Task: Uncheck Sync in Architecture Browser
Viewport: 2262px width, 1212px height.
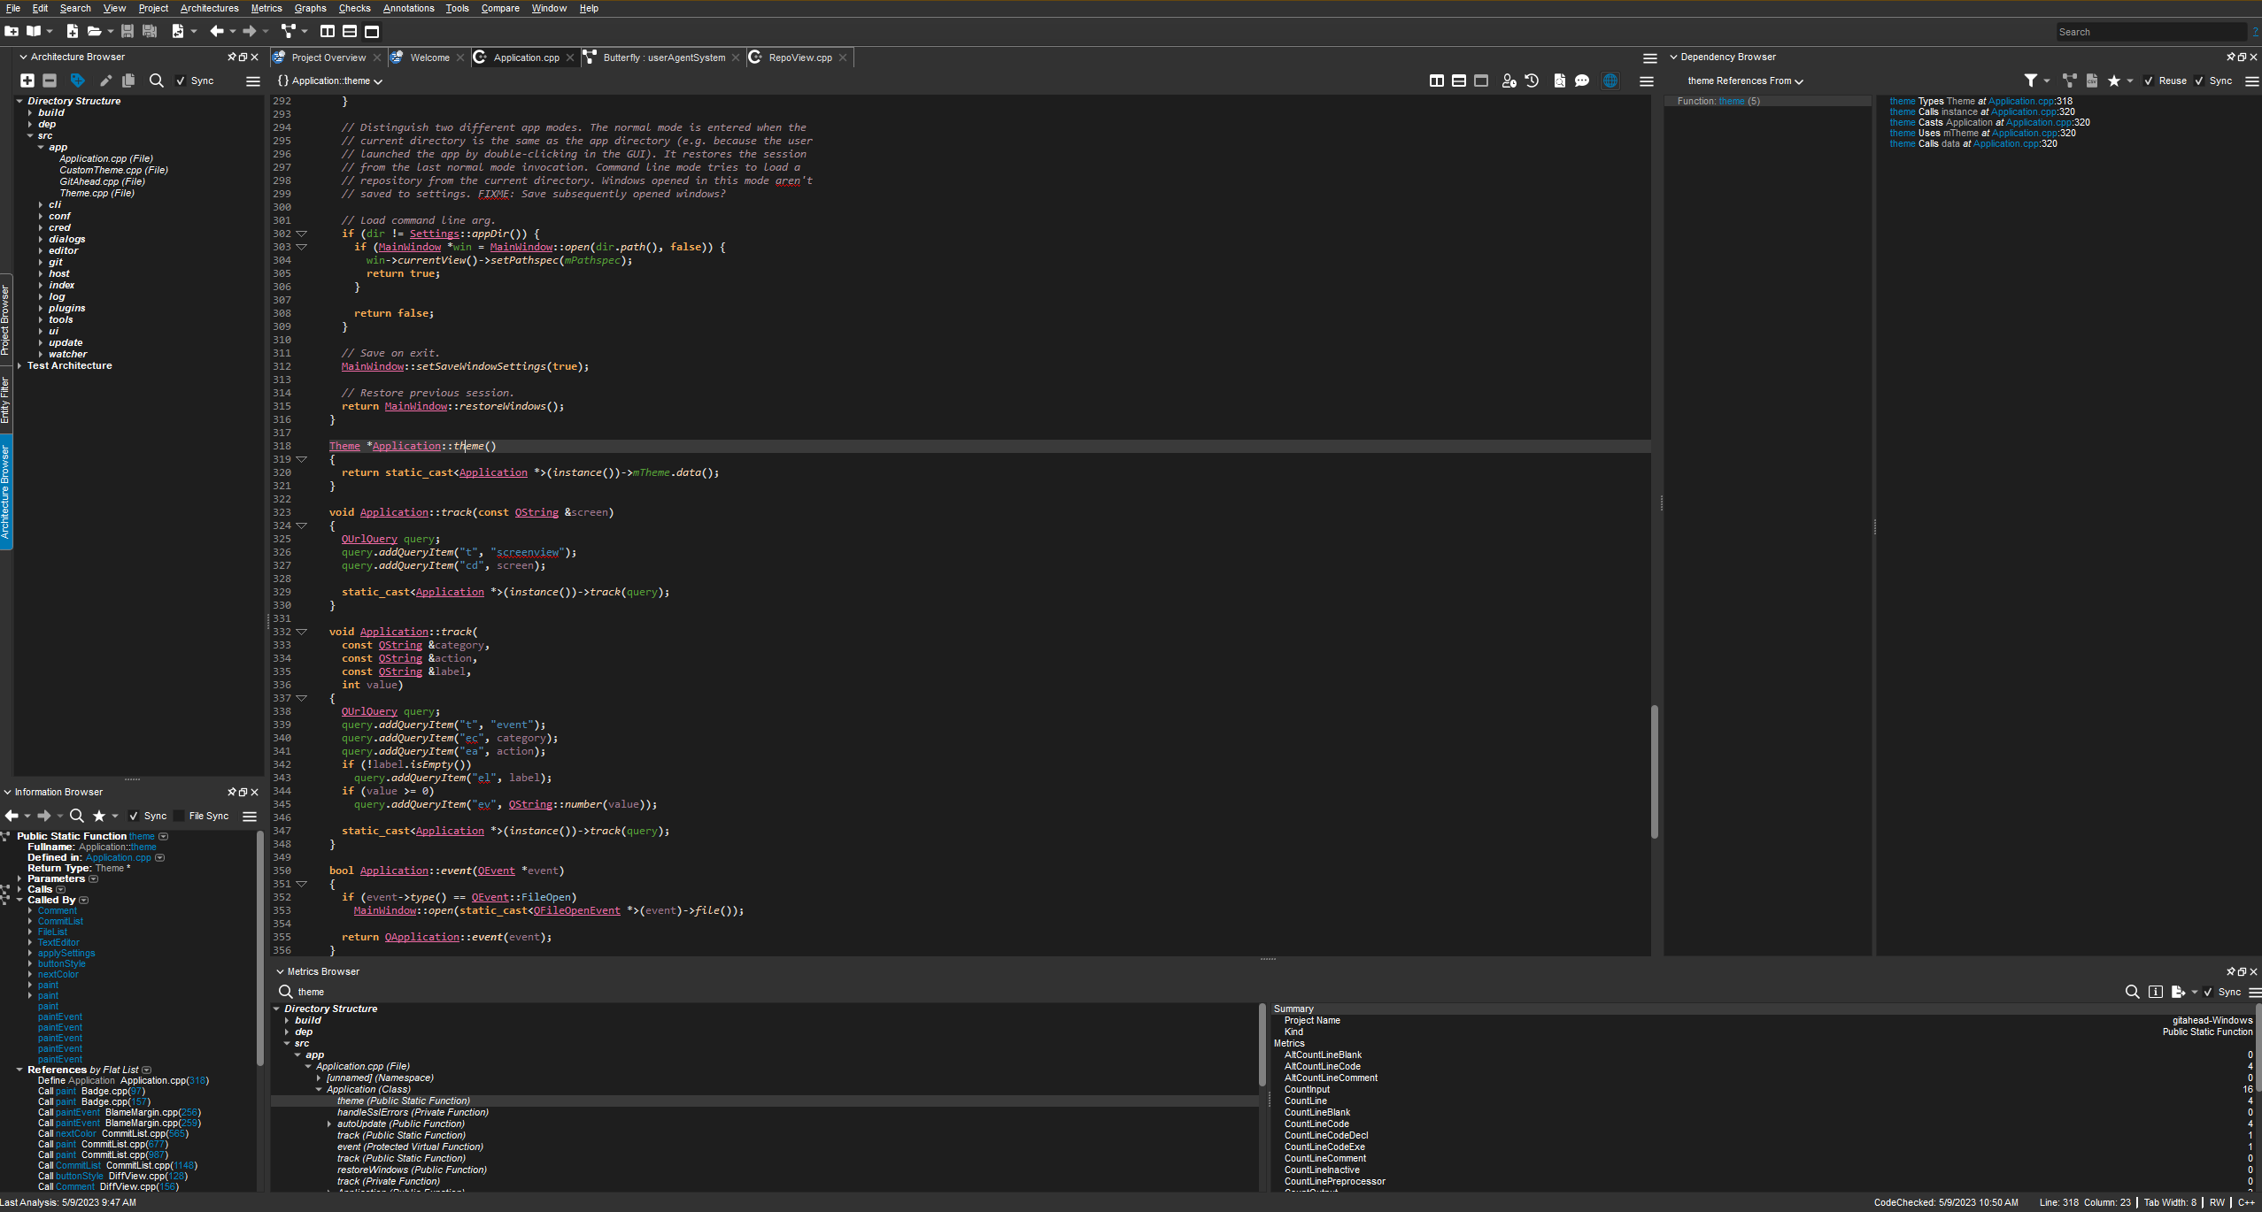Action: click(x=181, y=81)
